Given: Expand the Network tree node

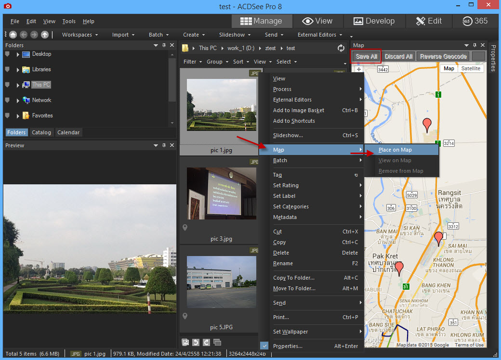Looking at the screenshot, I should click(18, 101).
